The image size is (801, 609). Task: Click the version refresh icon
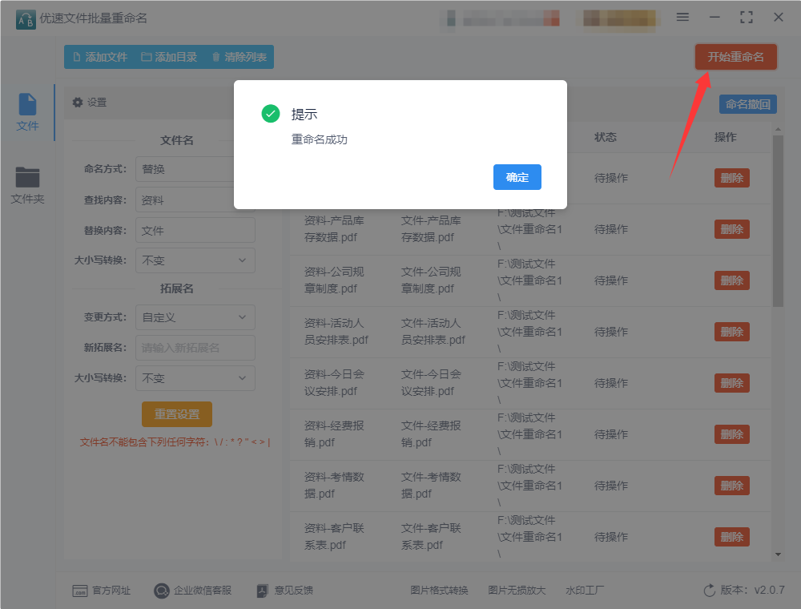[709, 591]
